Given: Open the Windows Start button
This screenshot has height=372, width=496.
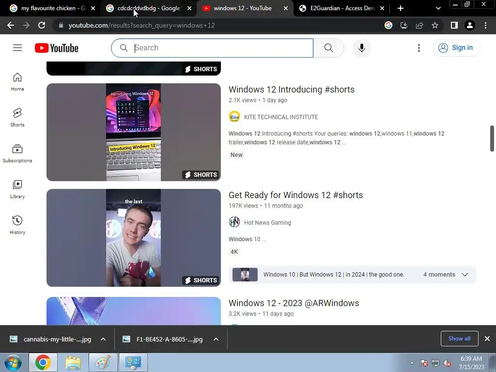Looking at the screenshot, I should (13, 362).
